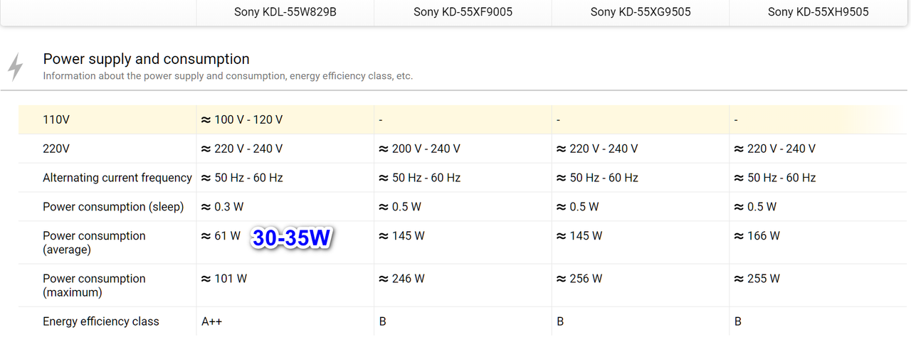The width and height of the screenshot is (911, 347).
Task: Click the '≈ 256 W' maximum power cell
Action: (579, 279)
